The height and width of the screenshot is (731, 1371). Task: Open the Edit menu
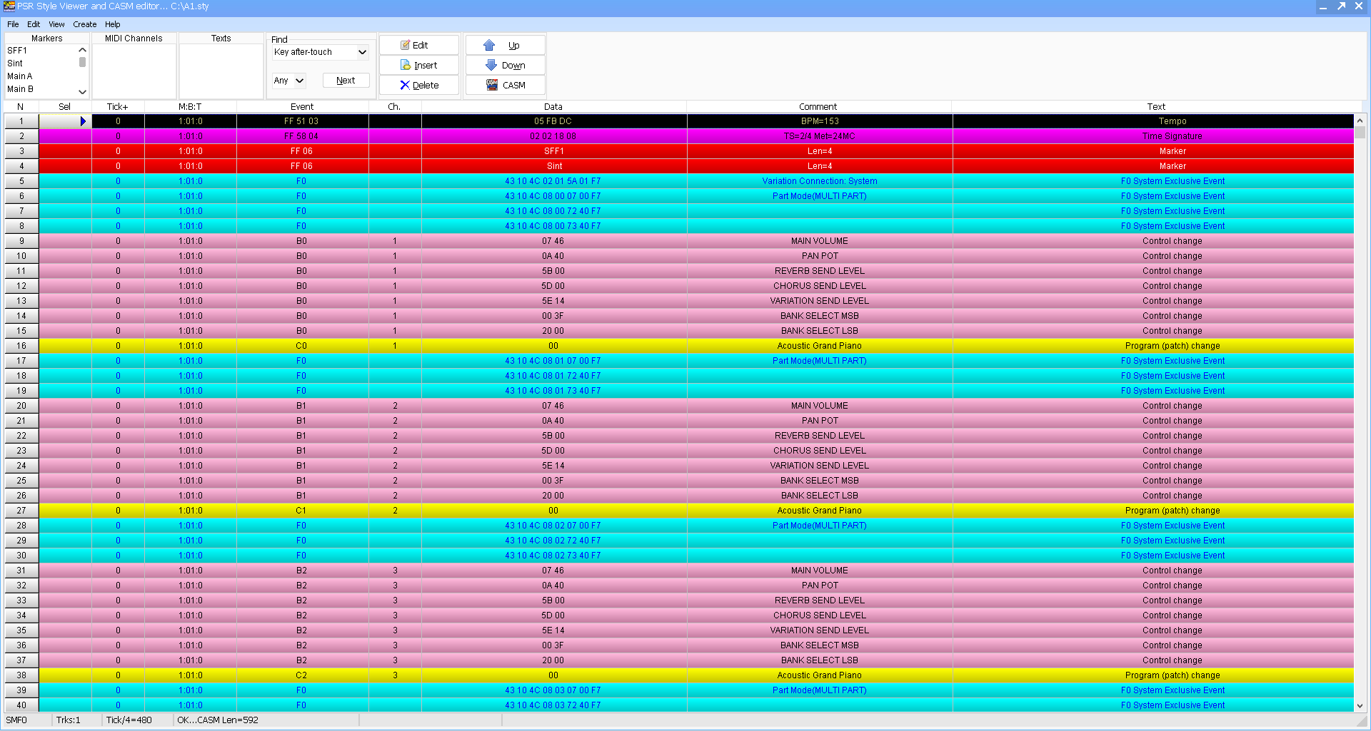pos(34,24)
